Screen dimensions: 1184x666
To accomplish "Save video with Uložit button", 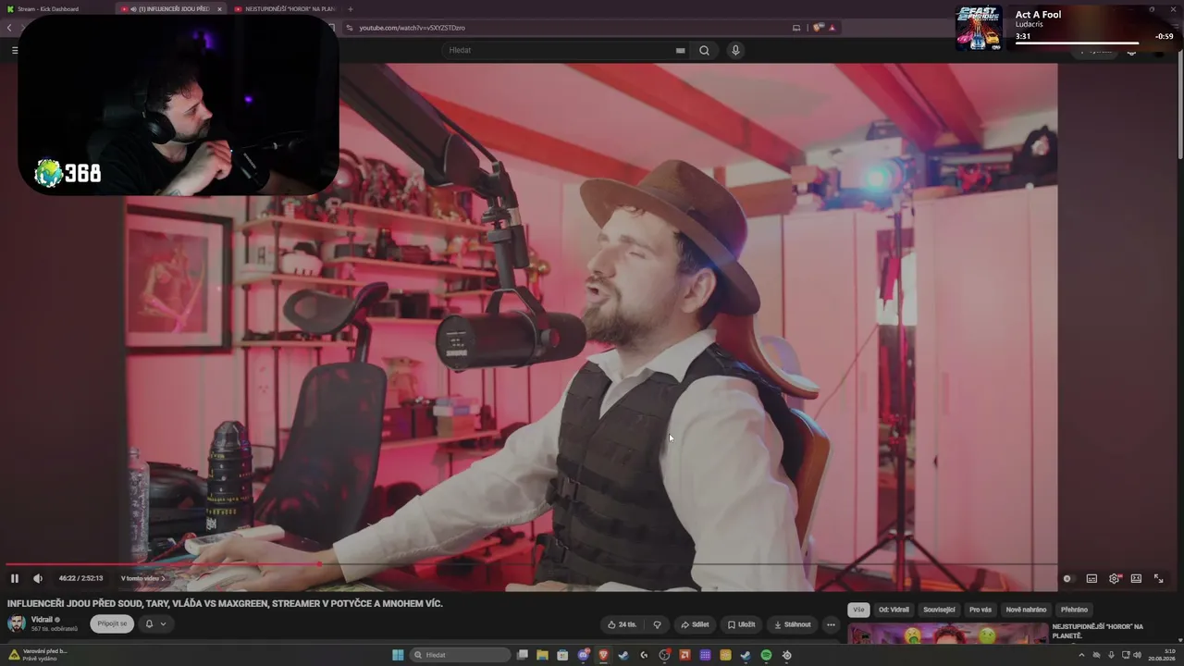I will pos(741,624).
